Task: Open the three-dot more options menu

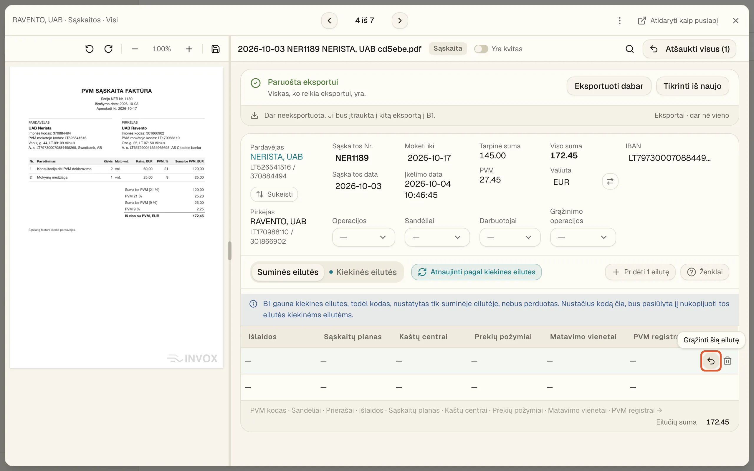Action: click(619, 21)
